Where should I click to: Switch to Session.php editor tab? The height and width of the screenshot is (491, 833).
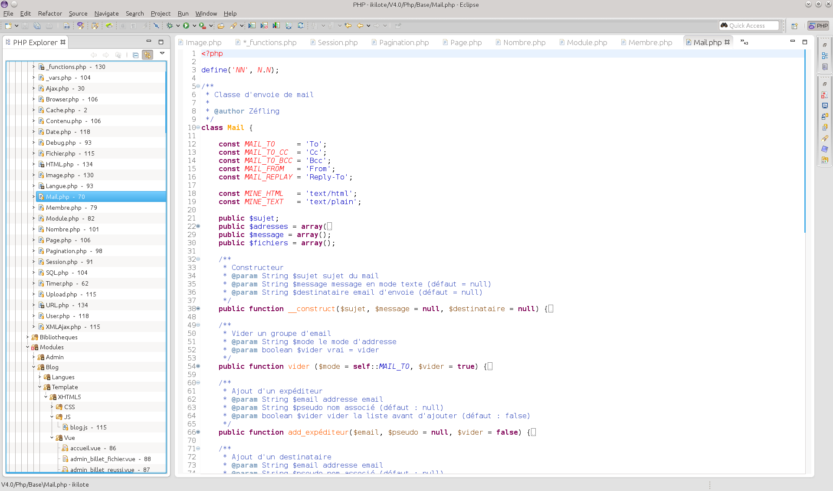[x=337, y=42]
